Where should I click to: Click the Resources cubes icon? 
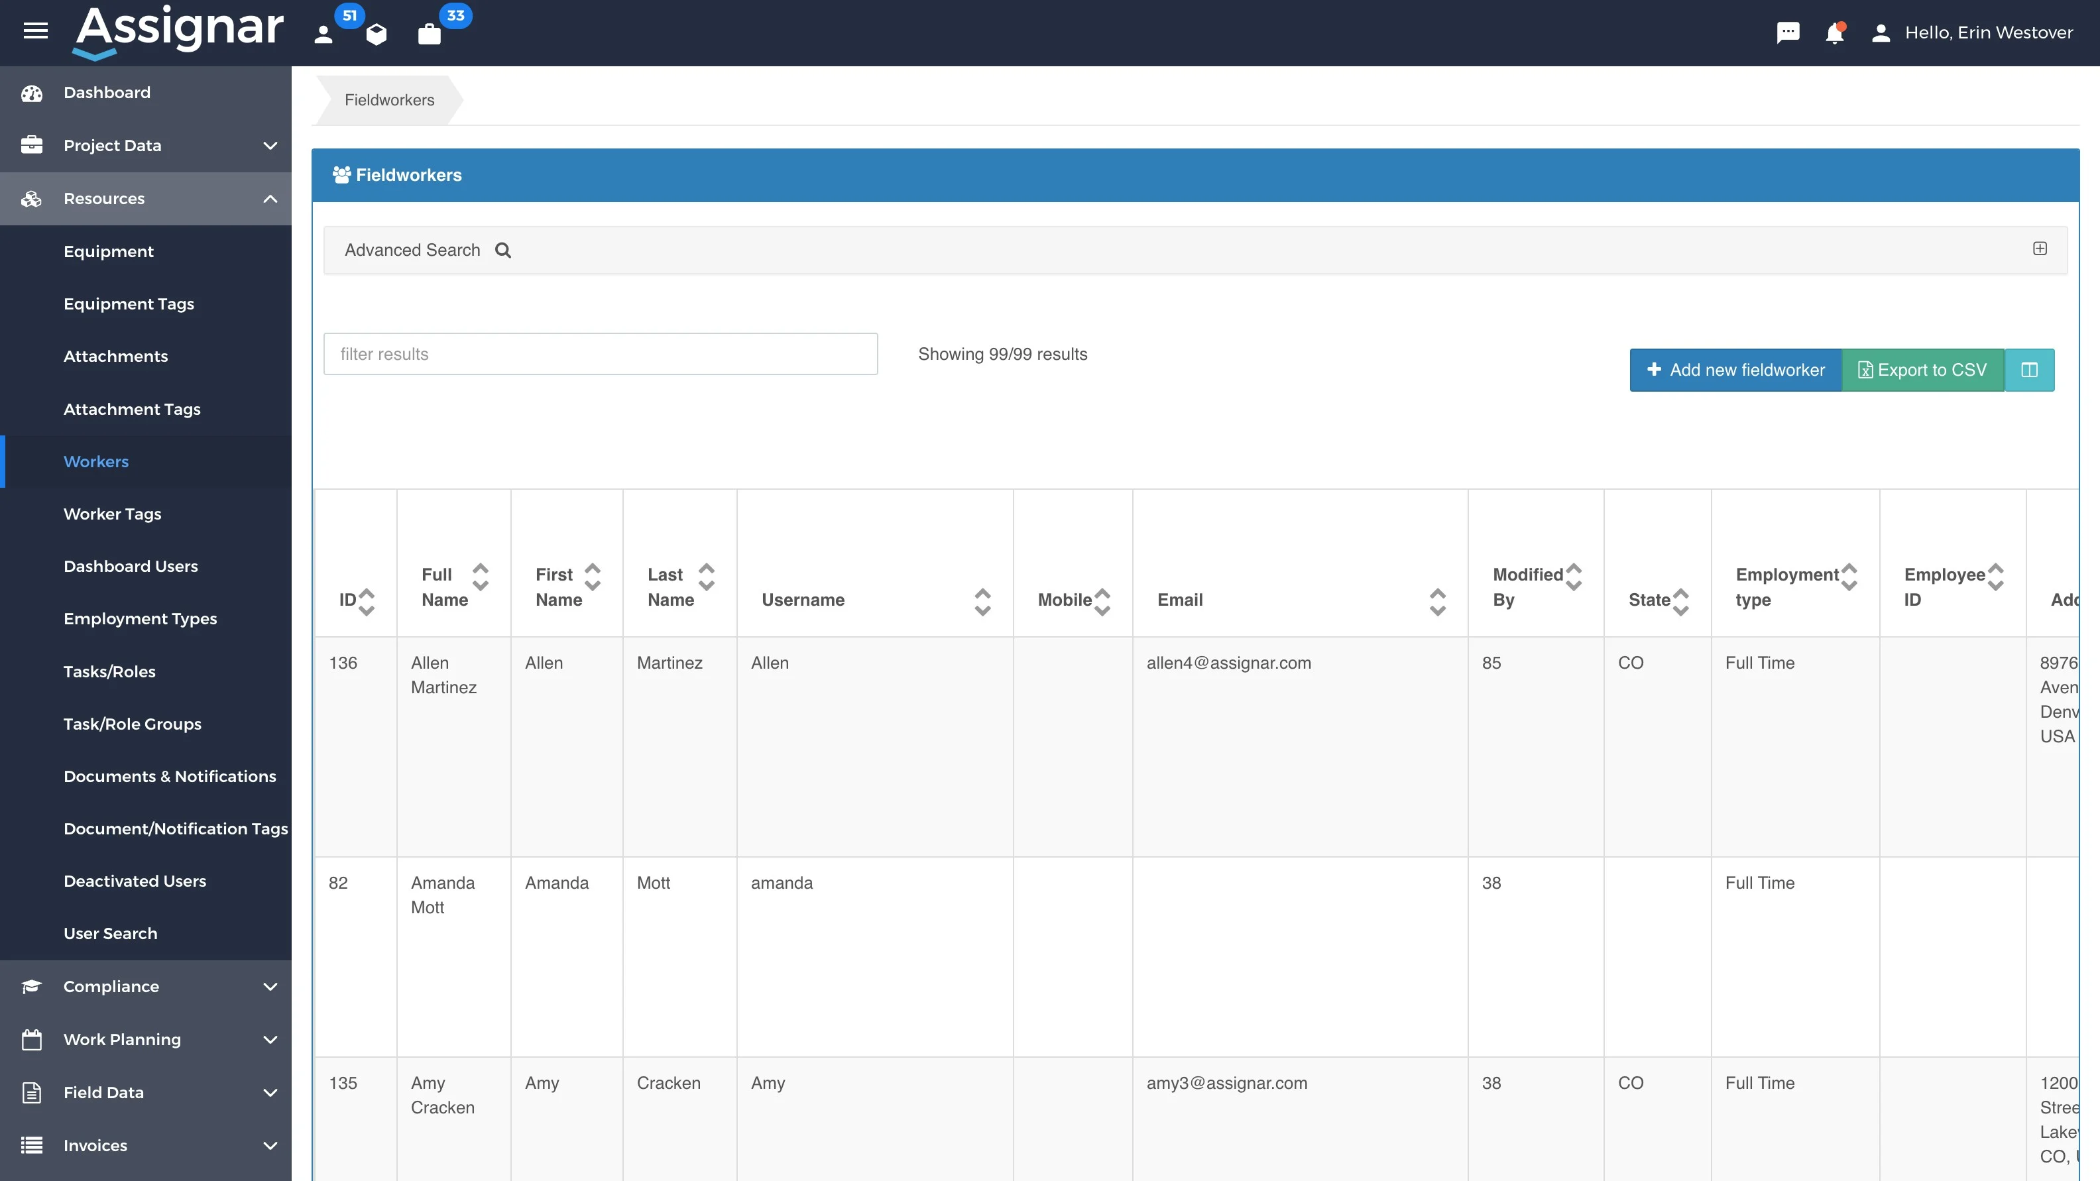pos(32,199)
